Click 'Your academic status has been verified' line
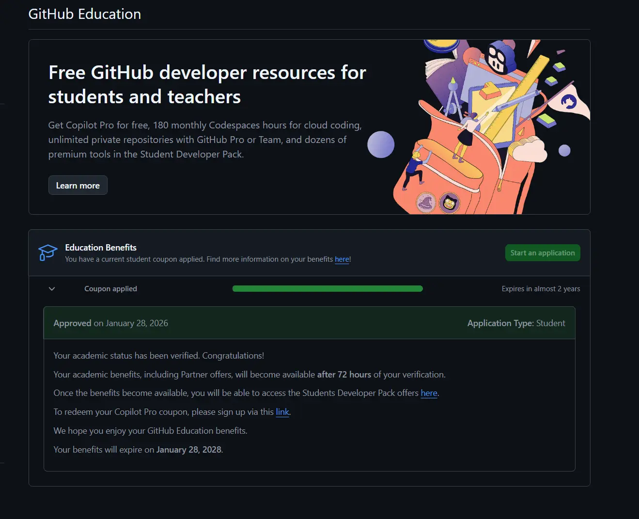The height and width of the screenshot is (519, 639). click(159, 356)
